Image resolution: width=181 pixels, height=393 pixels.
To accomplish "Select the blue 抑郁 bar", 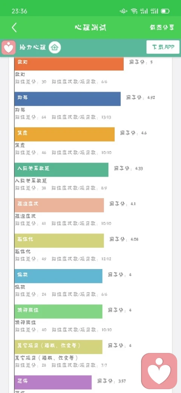I will (67, 99).
